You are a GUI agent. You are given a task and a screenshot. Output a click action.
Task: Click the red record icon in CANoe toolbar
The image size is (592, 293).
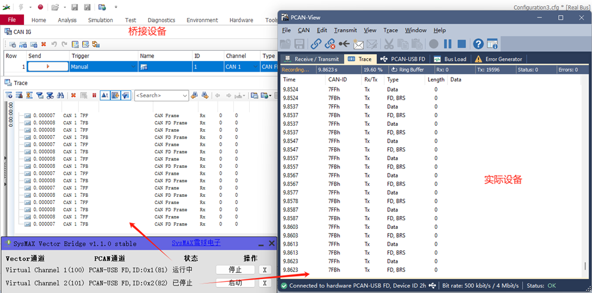40,7
